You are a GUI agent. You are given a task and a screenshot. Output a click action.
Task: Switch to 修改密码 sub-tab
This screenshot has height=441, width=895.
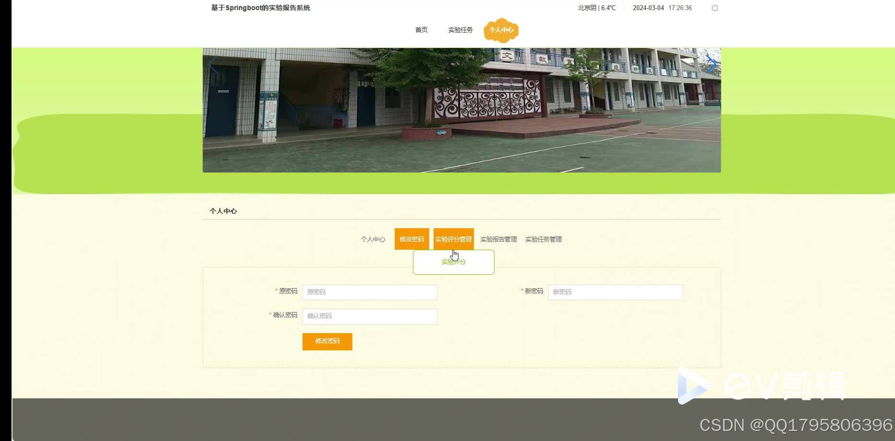coord(412,239)
